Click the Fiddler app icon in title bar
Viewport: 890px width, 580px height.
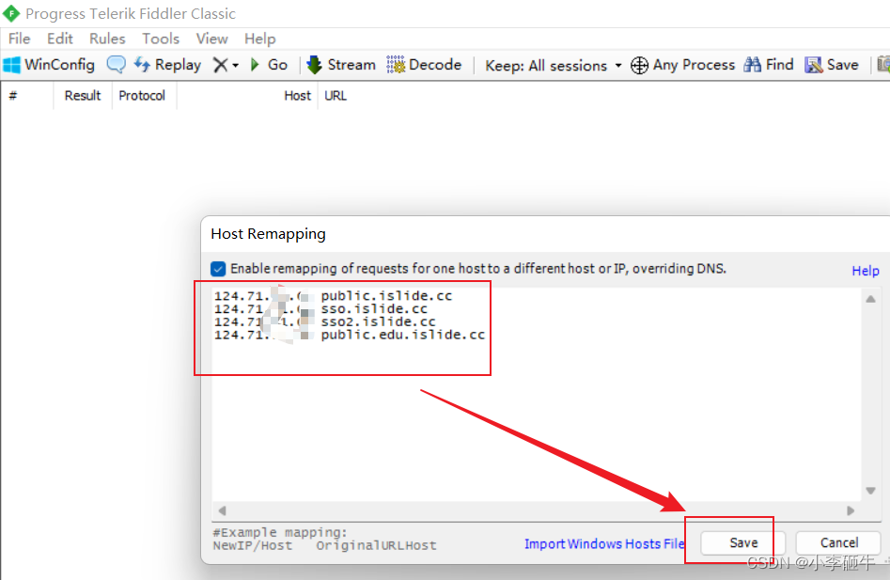click(10, 13)
